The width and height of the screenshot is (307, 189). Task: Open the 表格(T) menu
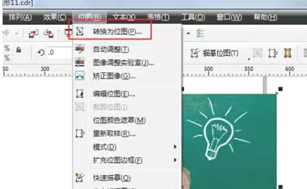tap(158, 17)
